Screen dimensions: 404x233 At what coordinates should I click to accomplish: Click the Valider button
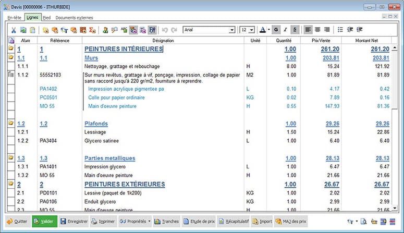coord(45,222)
